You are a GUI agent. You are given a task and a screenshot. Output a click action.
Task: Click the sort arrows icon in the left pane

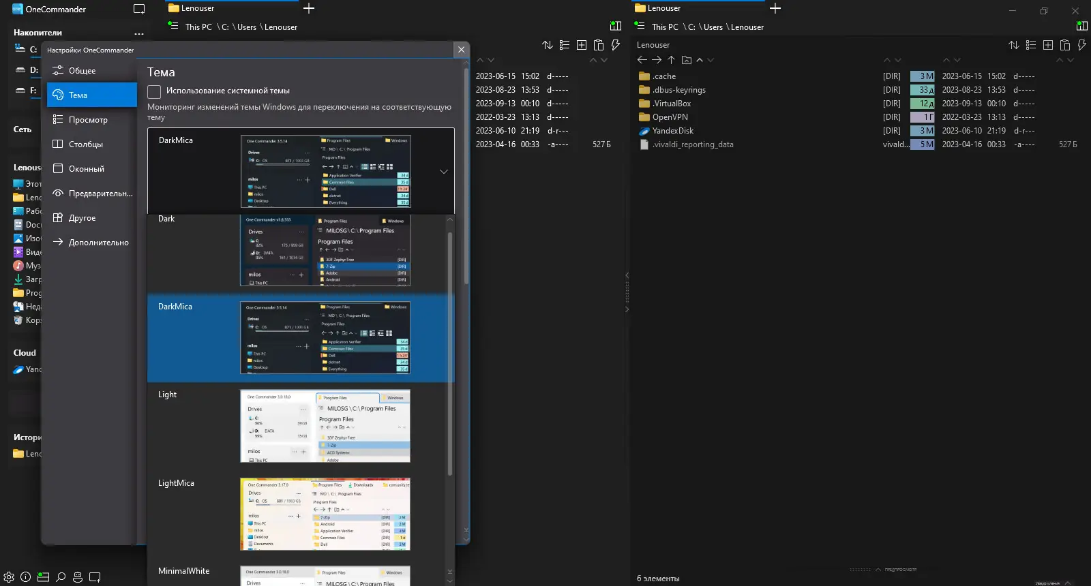click(548, 45)
